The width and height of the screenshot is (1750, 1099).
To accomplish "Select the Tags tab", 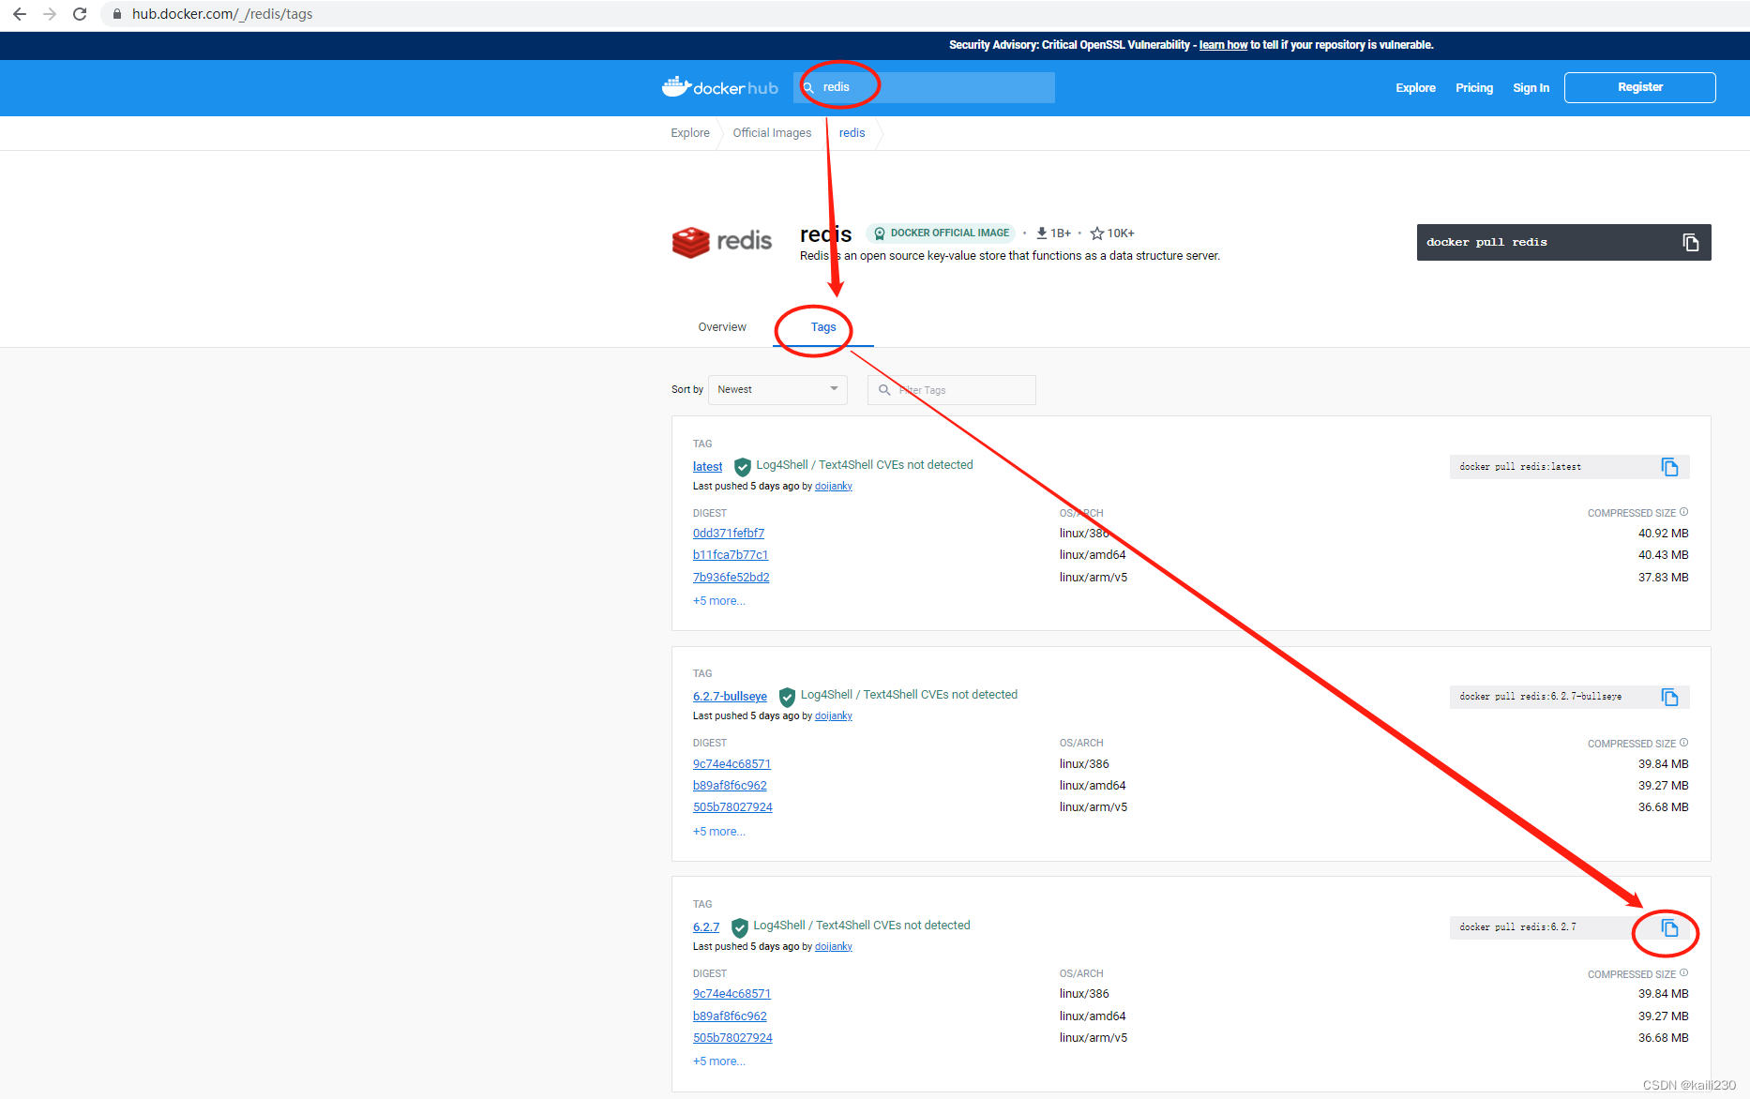I will [x=823, y=327].
